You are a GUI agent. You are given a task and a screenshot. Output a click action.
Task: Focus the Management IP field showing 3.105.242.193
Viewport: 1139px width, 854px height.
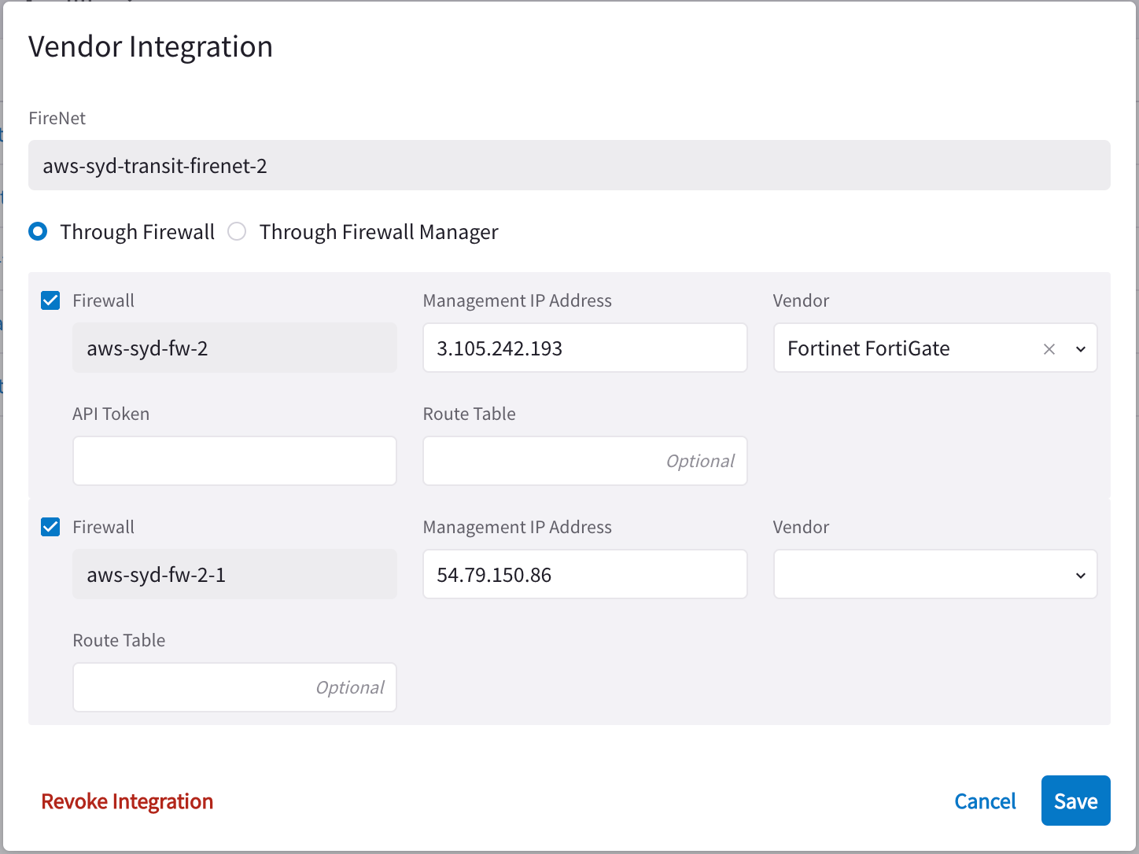(584, 348)
